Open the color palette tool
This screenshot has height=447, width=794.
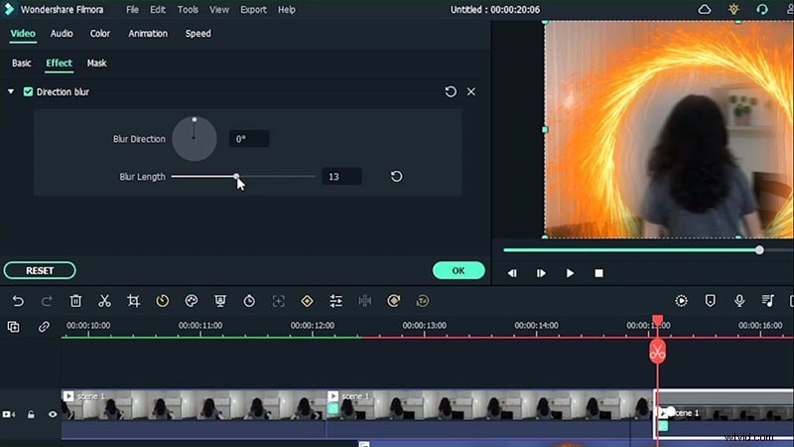(x=192, y=301)
